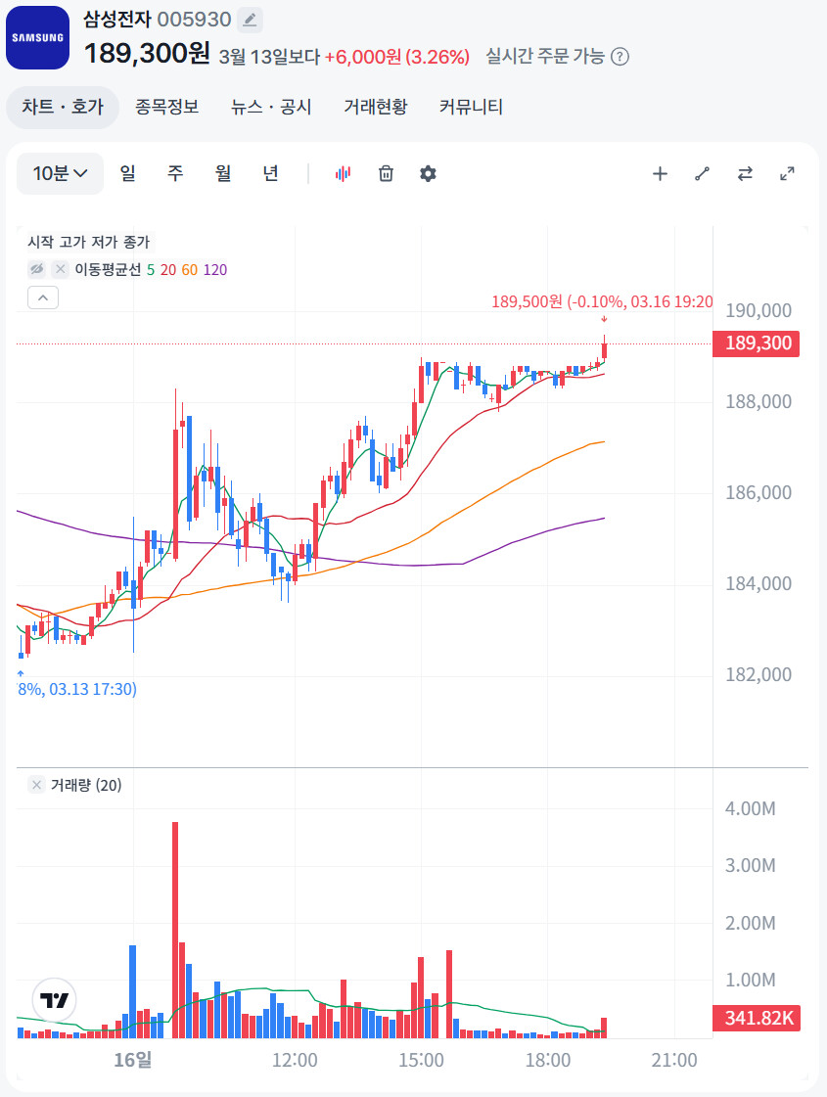Click the pencil edit icon beside 005930
The image size is (827, 1097).
coord(251,20)
